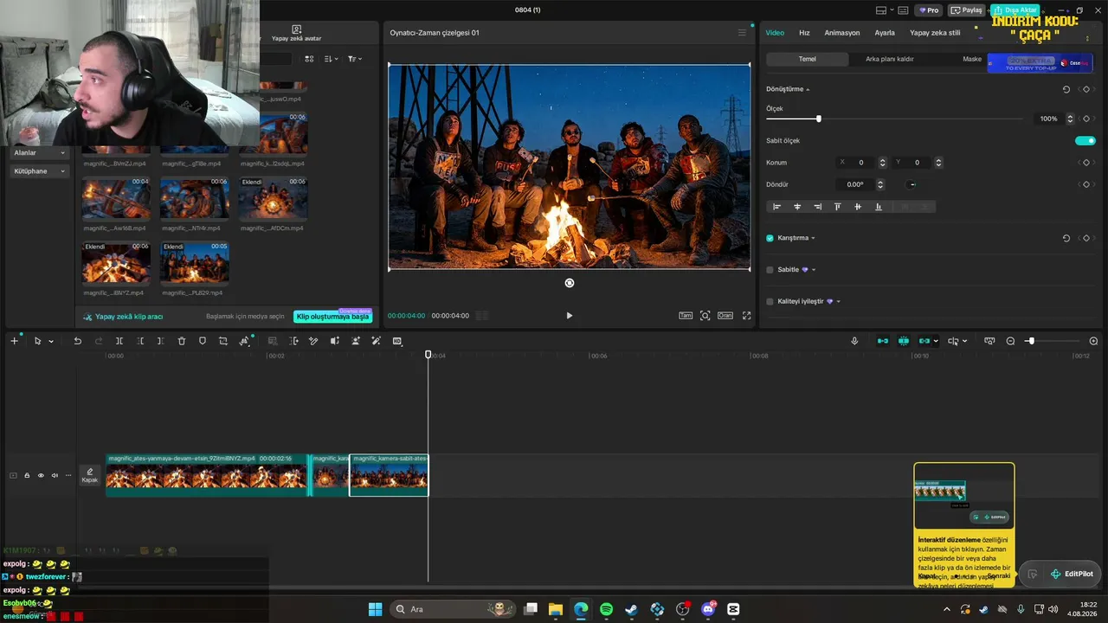This screenshot has width=1108, height=623.
Task: Uncheck the Karıştırma checkbox
Action: [x=770, y=238]
